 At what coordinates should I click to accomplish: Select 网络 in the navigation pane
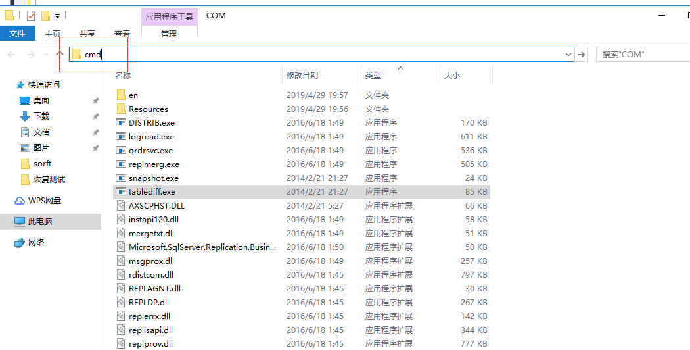click(x=35, y=243)
